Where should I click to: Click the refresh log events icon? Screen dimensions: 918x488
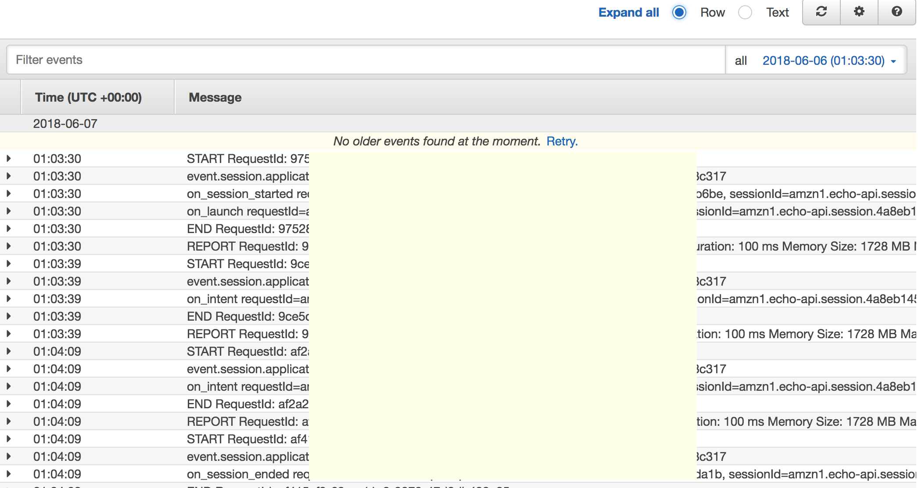821,12
